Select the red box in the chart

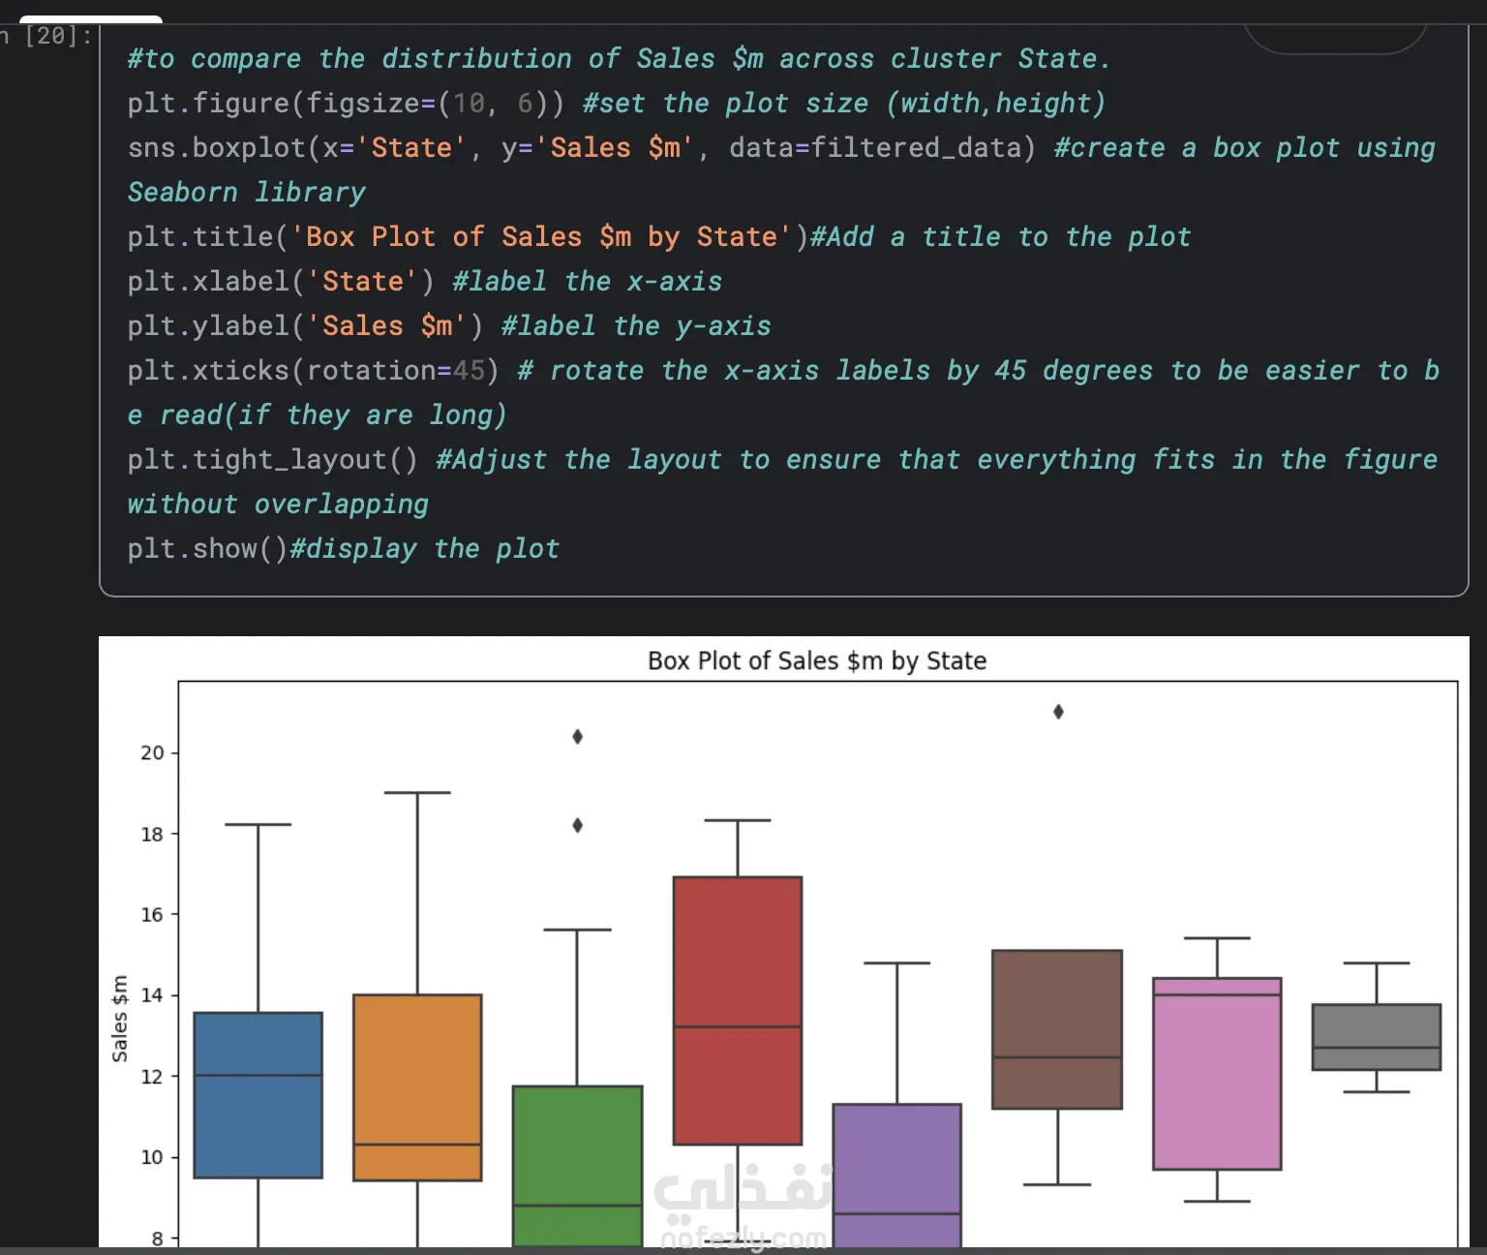coord(738,1010)
